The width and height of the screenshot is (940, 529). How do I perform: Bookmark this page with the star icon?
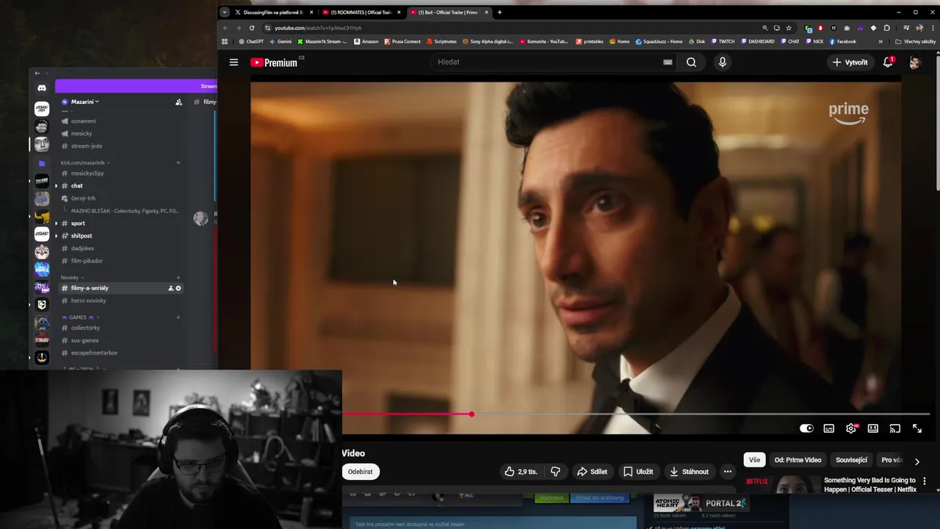click(x=789, y=28)
